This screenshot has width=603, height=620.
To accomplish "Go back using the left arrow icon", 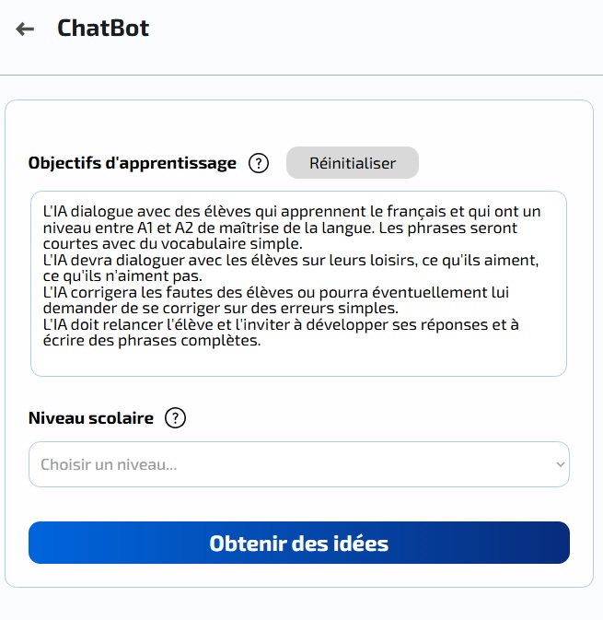I will click(25, 29).
